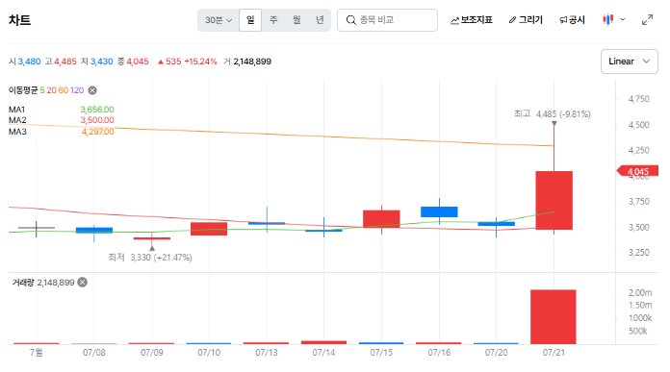Open the 공시 disclosures button
Image resolution: width=670 pixels, height=372 pixels.
(x=572, y=20)
